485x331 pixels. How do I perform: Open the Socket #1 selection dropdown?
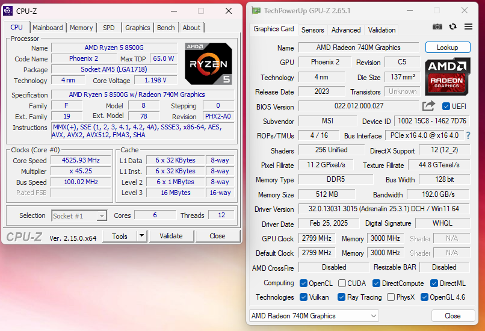(x=102, y=215)
